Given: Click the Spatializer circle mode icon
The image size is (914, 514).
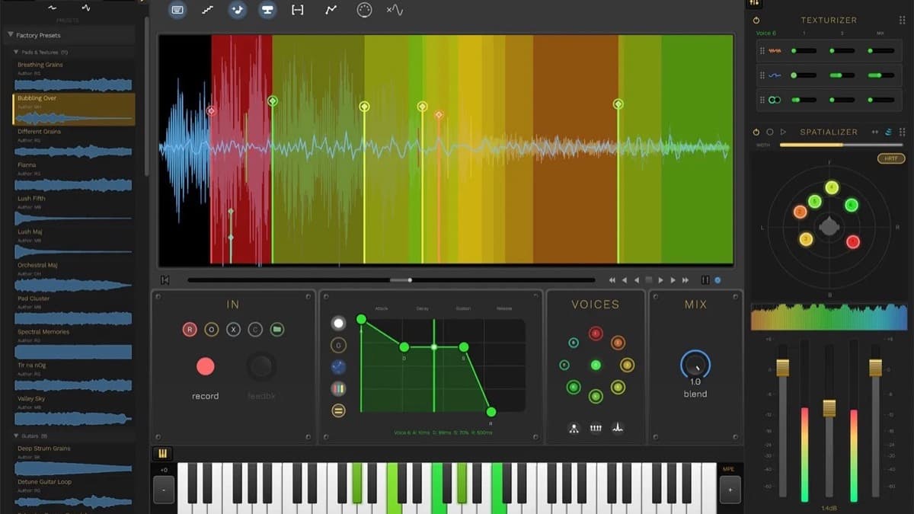Looking at the screenshot, I should click(x=770, y=132).
